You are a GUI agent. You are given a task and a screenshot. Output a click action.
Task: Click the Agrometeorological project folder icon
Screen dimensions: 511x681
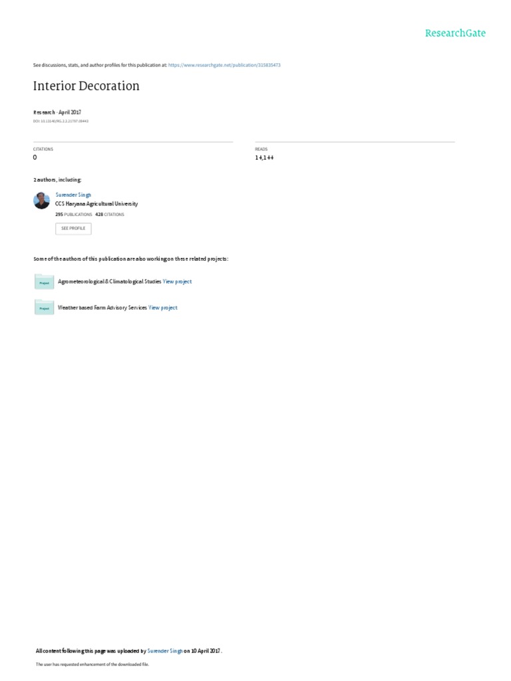pos(44,282)
